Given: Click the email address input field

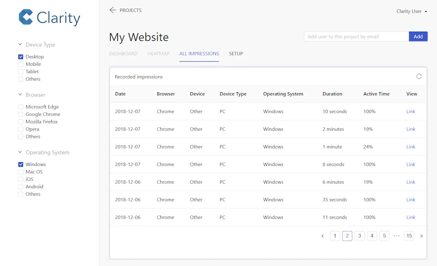Looking at the screenshot, I should pos(356,36).
